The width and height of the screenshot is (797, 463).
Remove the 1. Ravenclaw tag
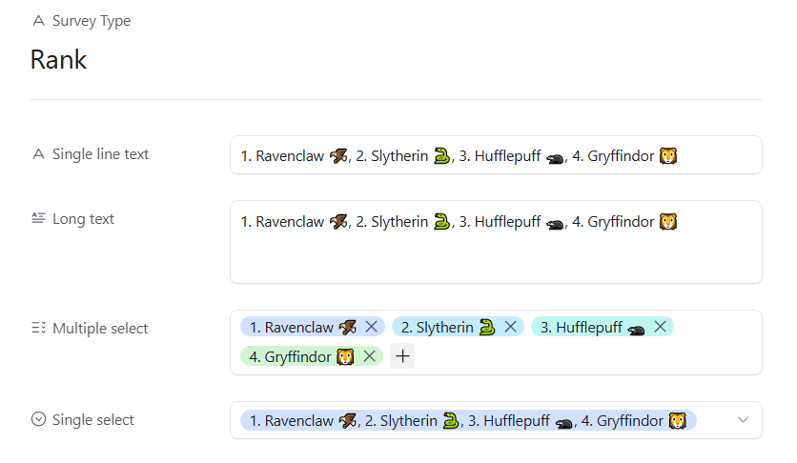(372, 327)
